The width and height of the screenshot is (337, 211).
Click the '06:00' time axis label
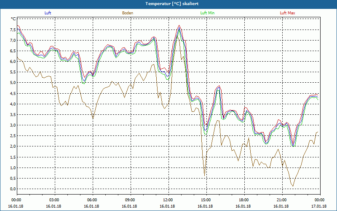click(x=93, y=200)
